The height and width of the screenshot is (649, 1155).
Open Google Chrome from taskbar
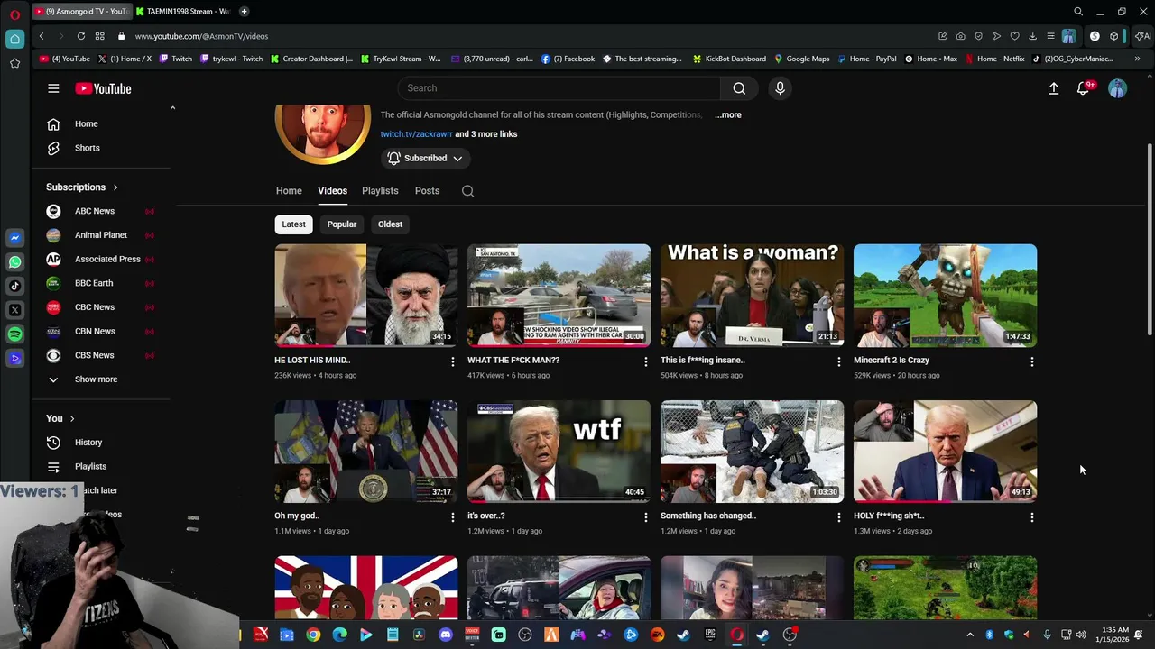(313, 635)
